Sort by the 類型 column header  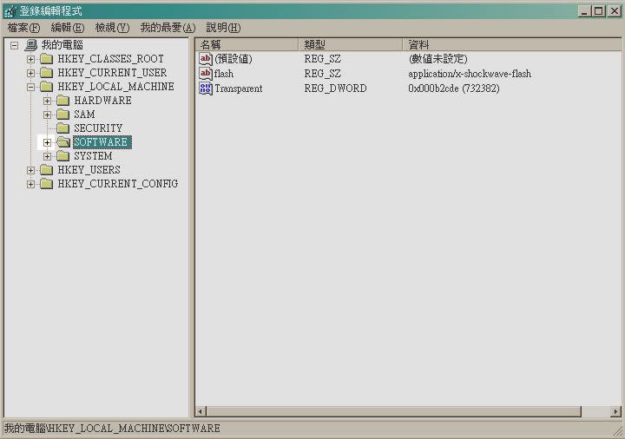click(350, 44)
